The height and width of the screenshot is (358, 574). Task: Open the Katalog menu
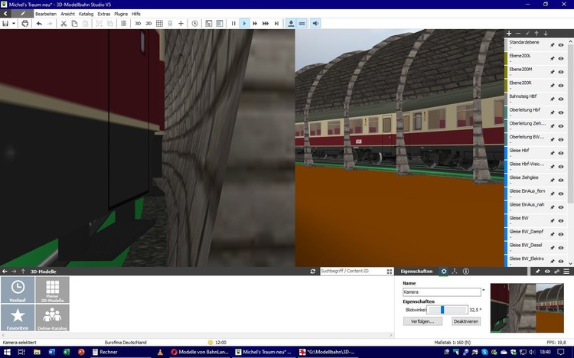[86, 14]
